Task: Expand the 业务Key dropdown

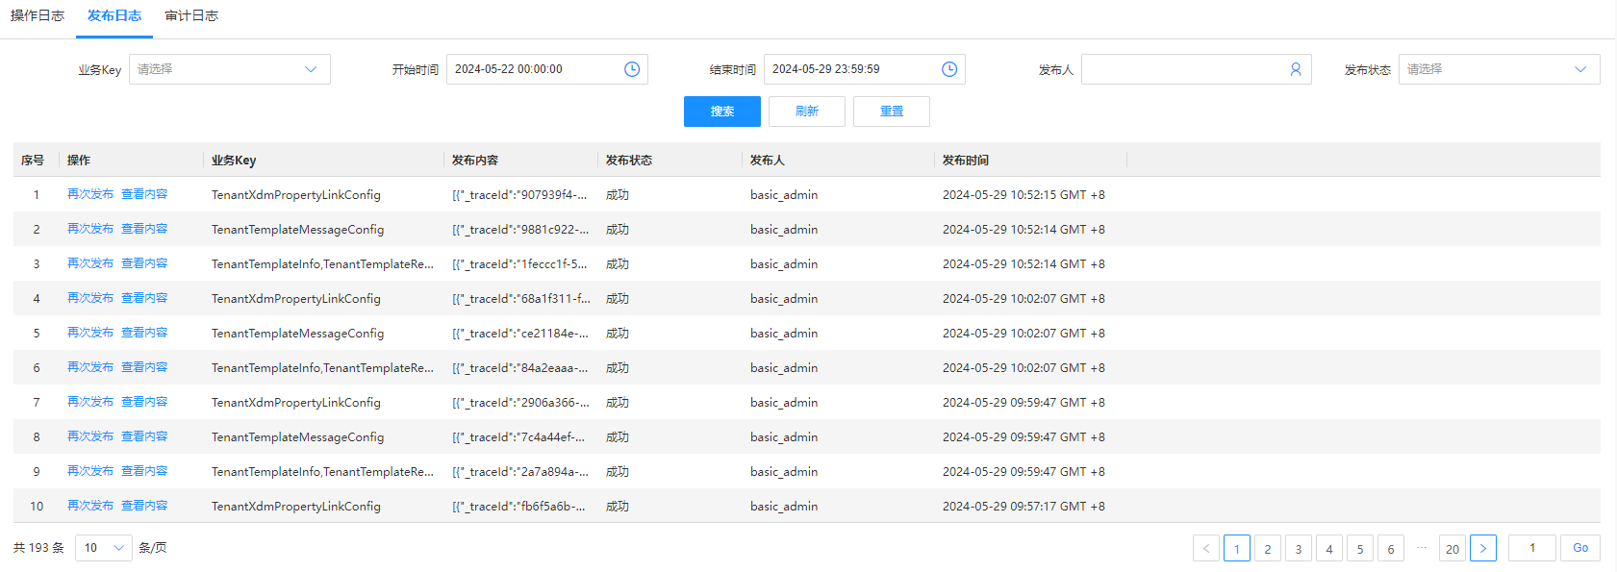Action: click(230, 69)
